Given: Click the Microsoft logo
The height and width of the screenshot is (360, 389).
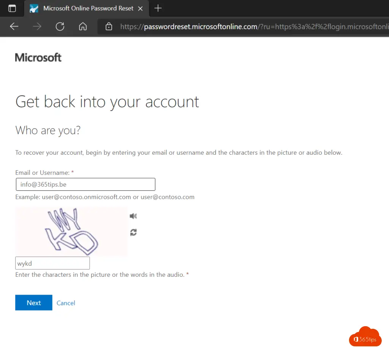Looking at the screenshot, I should [x=38, y=57].
